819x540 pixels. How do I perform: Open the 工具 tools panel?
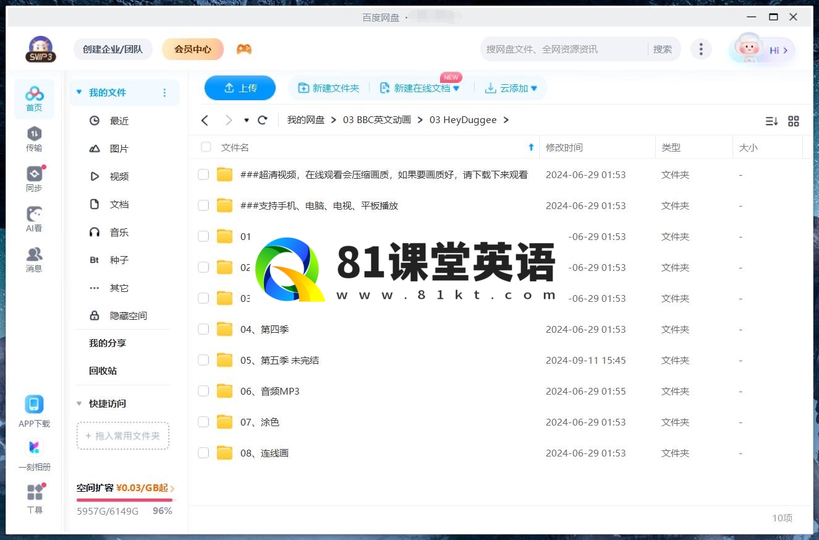coord(35,499)
